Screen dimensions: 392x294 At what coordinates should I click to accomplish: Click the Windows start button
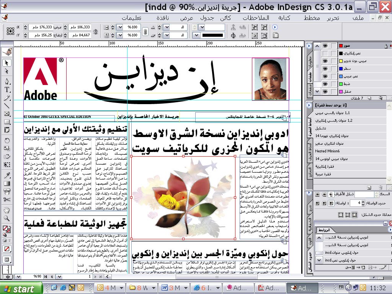click(21, 288)
